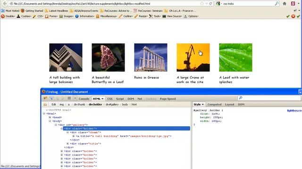Click View Source in Web Developer toolbar

pyautogui.click(x=172, y=16)
